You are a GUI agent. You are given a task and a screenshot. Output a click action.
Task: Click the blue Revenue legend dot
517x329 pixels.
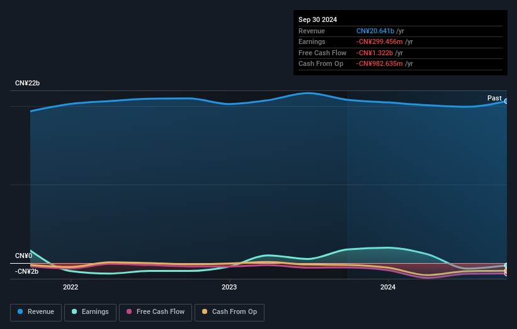click(20, 311)
